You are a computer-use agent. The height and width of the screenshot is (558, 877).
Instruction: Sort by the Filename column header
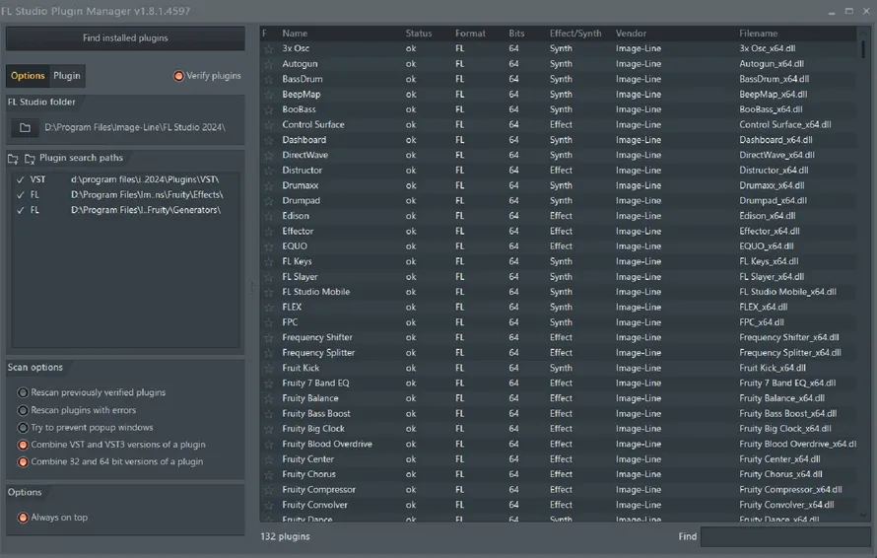pos(759,34)
